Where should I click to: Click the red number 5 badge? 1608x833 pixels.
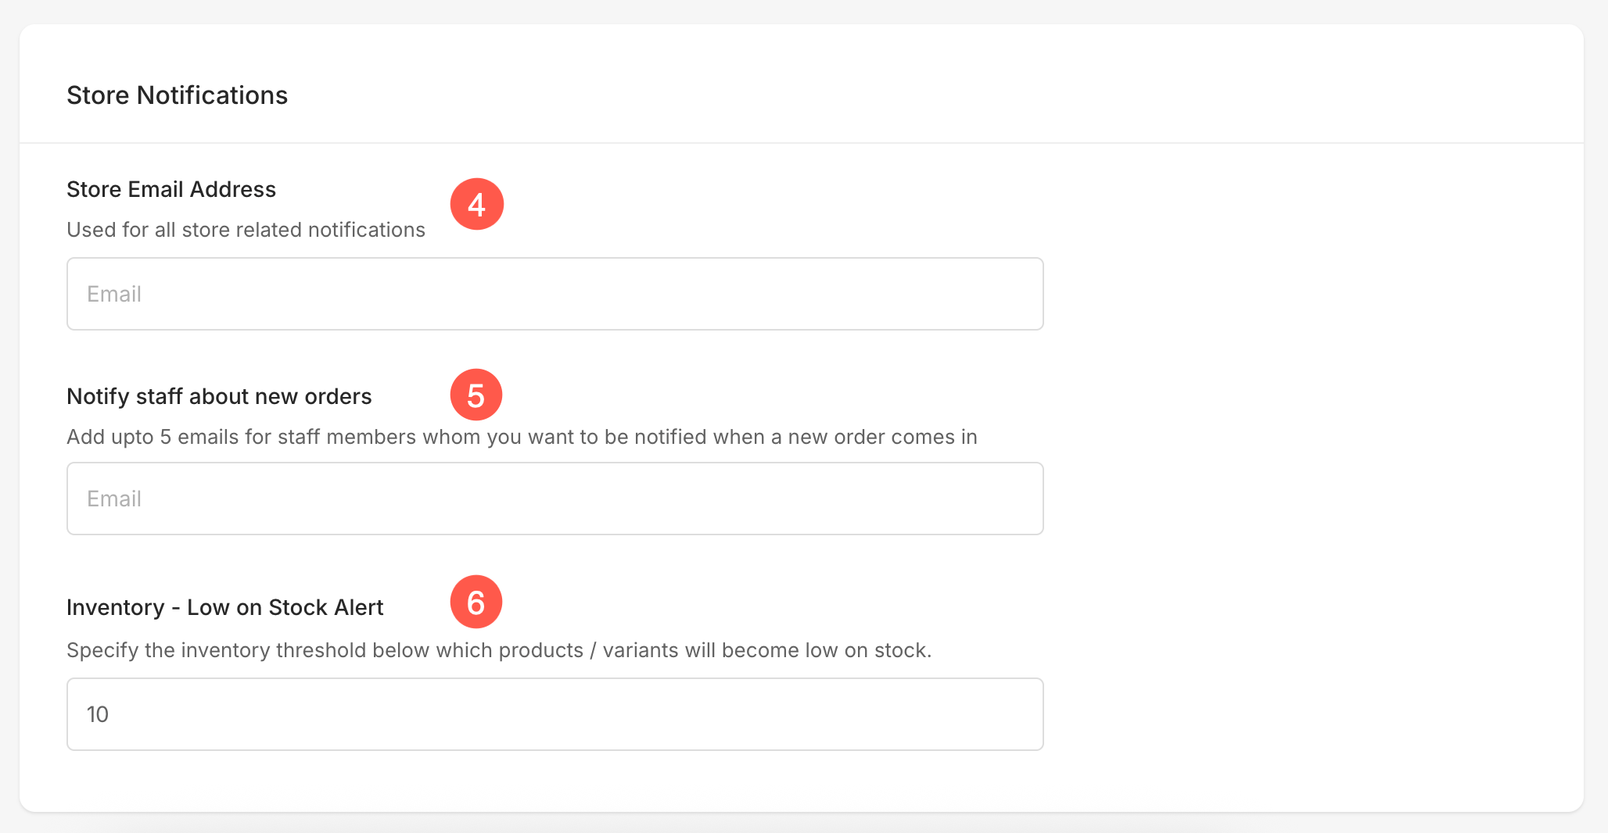click(x=476, y=395)
